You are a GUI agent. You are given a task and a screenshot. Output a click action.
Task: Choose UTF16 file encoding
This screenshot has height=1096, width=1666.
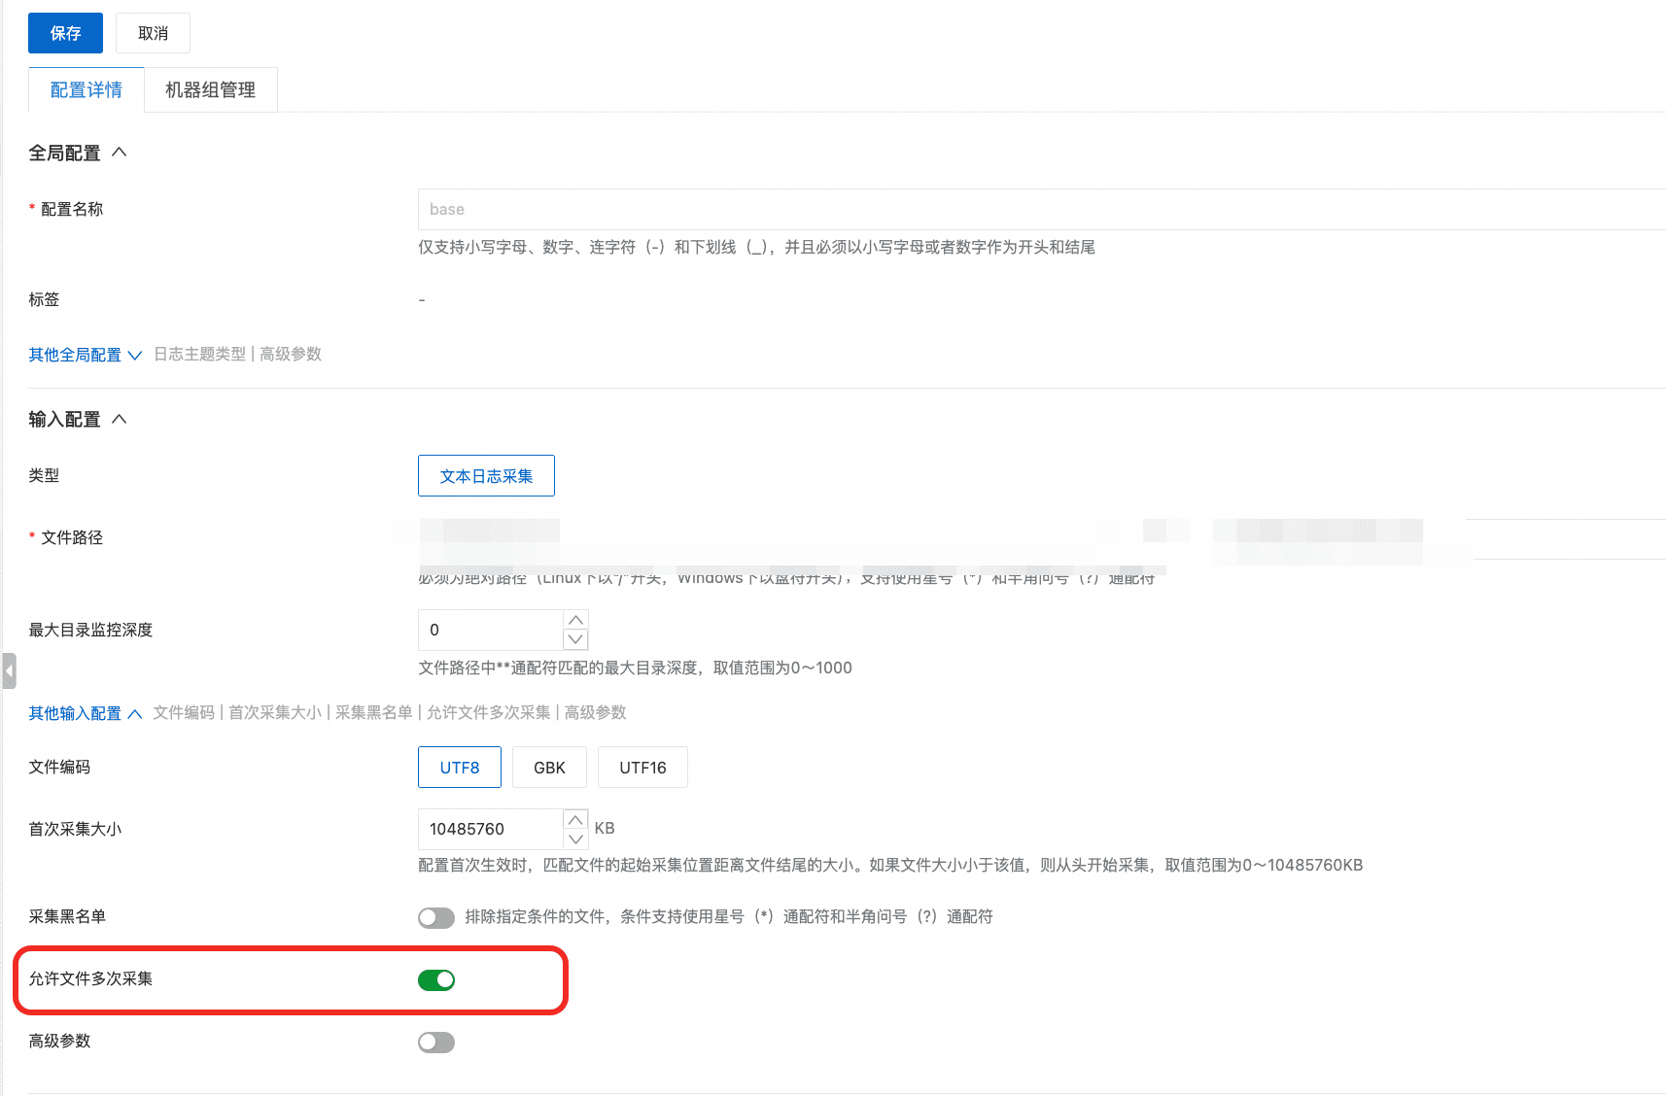point(642,768)
